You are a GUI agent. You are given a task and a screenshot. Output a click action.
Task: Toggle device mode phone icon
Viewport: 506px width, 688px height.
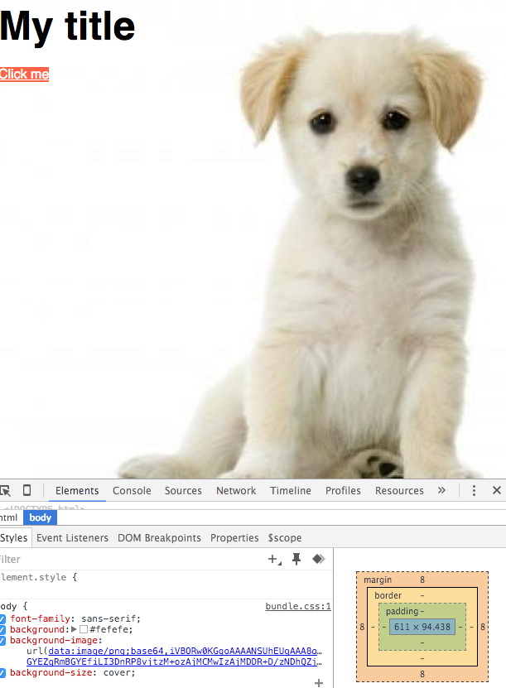pyautogui.click(x=27, y=490)
